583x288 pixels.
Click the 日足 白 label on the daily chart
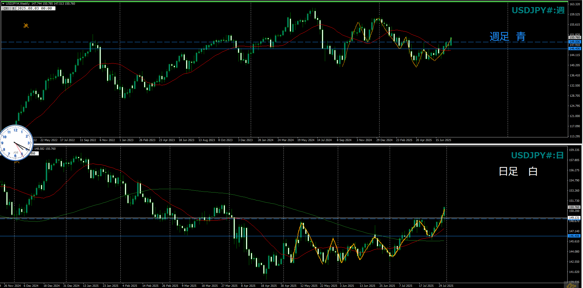[518, 171]
